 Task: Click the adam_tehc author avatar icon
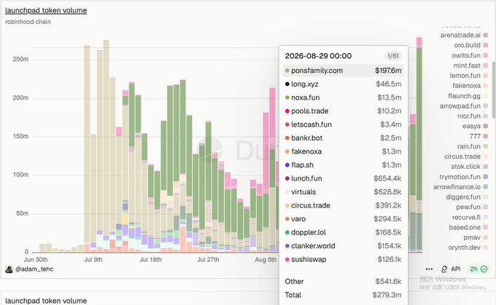pos(9,269)
